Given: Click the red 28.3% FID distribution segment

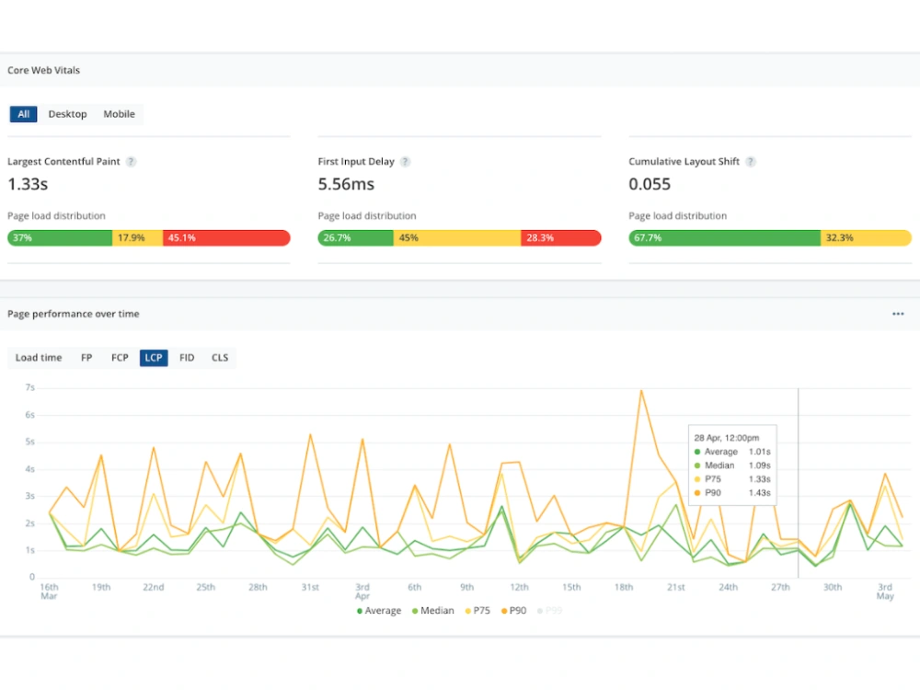Looking at the screenshot, I should (561, 237).
